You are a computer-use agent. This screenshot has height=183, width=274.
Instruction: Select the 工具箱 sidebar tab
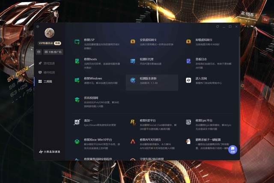47,81
